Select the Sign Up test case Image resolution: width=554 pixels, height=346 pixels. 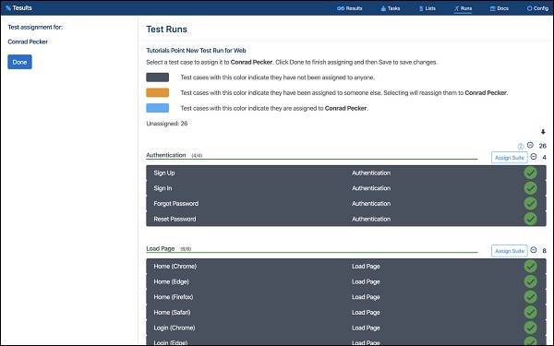pyautogui.click(x=346, y=173)
